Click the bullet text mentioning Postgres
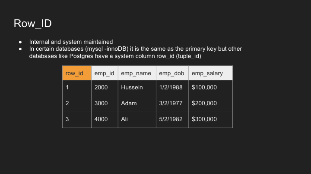 tap(136, 52)
